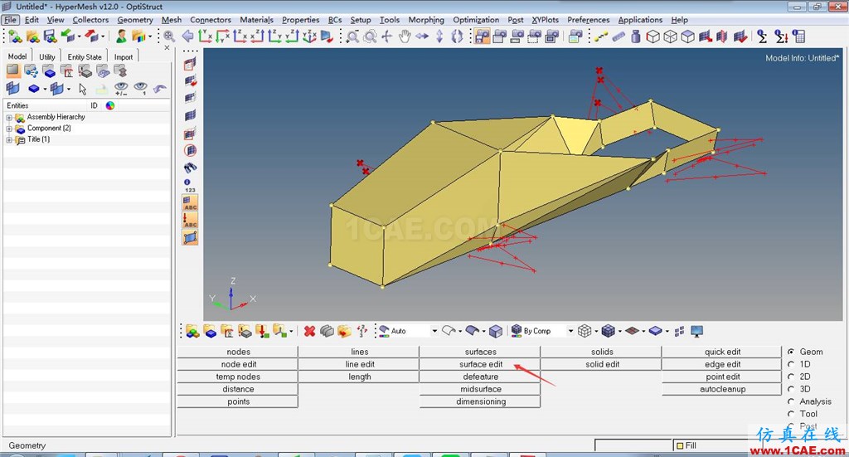Click the color wheel column header

coord(110,105)
